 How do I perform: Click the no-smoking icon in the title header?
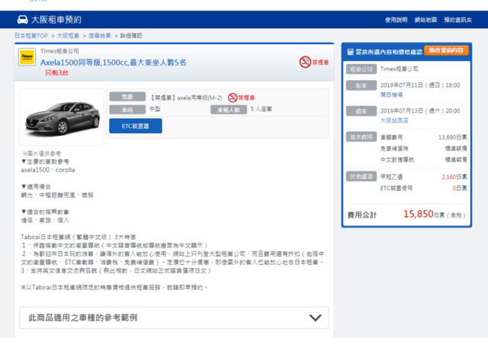point(305,62)
